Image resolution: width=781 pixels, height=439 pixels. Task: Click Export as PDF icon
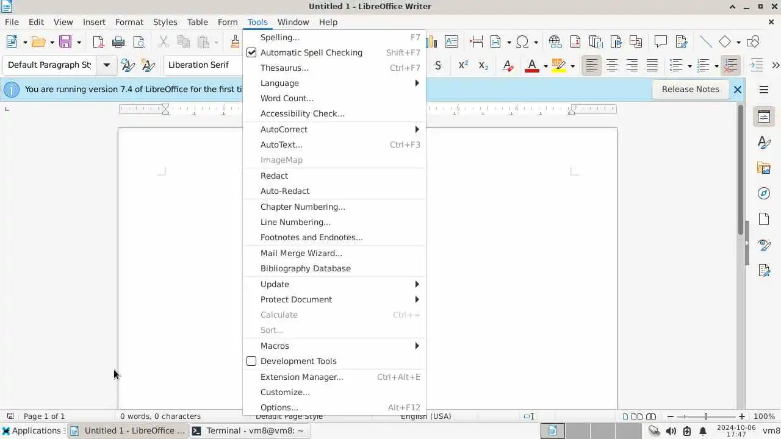click(98, 41)
